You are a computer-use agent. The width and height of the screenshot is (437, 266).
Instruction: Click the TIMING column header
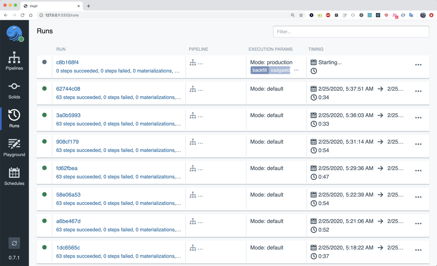316,49
